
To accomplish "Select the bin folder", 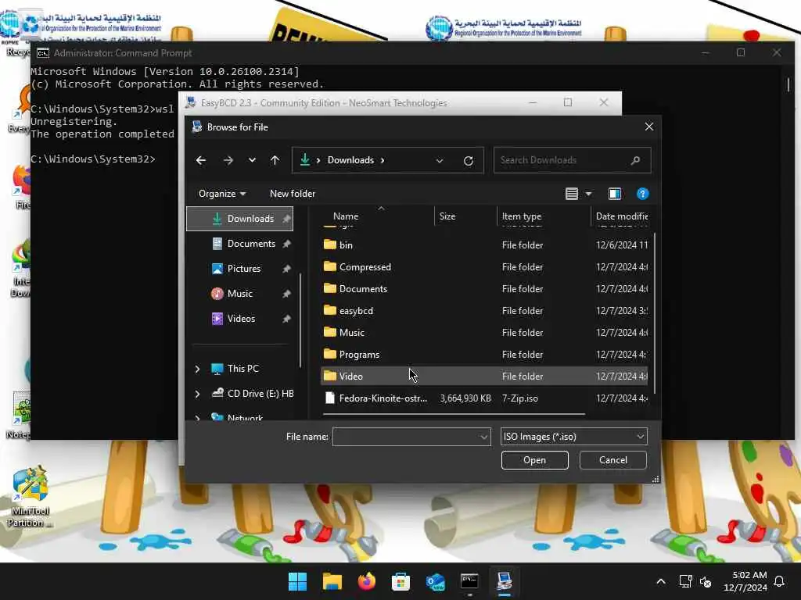I will click(x=485, y=245).
